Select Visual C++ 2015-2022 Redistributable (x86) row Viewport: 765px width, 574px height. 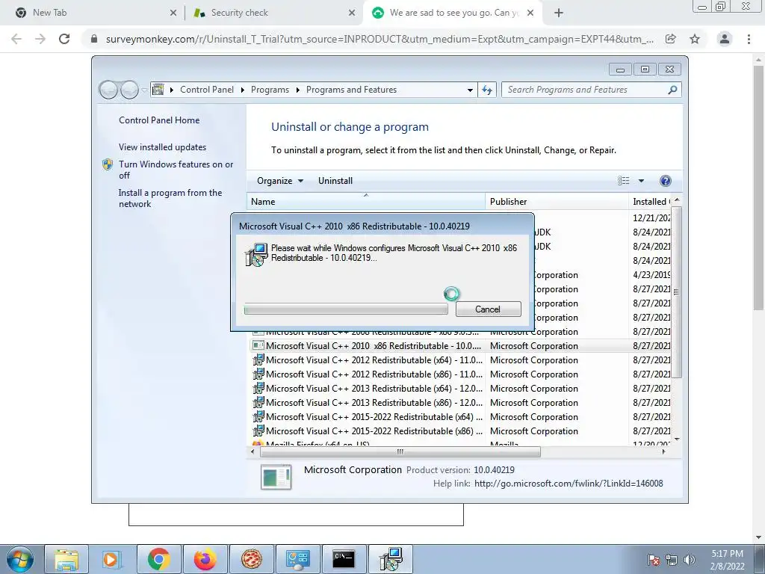[459, 431]
